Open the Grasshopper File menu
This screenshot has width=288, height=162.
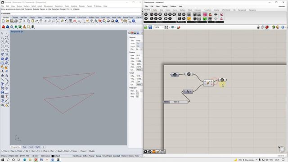(x=146, y=6)
